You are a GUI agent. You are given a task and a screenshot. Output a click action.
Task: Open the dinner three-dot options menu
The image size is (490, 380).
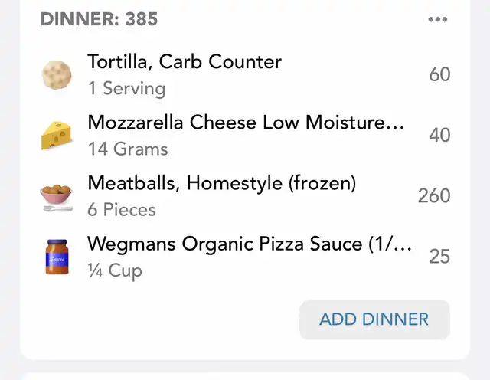437,19
